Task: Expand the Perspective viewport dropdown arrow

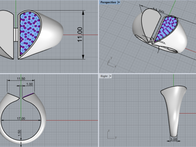Action: [119, 2]
